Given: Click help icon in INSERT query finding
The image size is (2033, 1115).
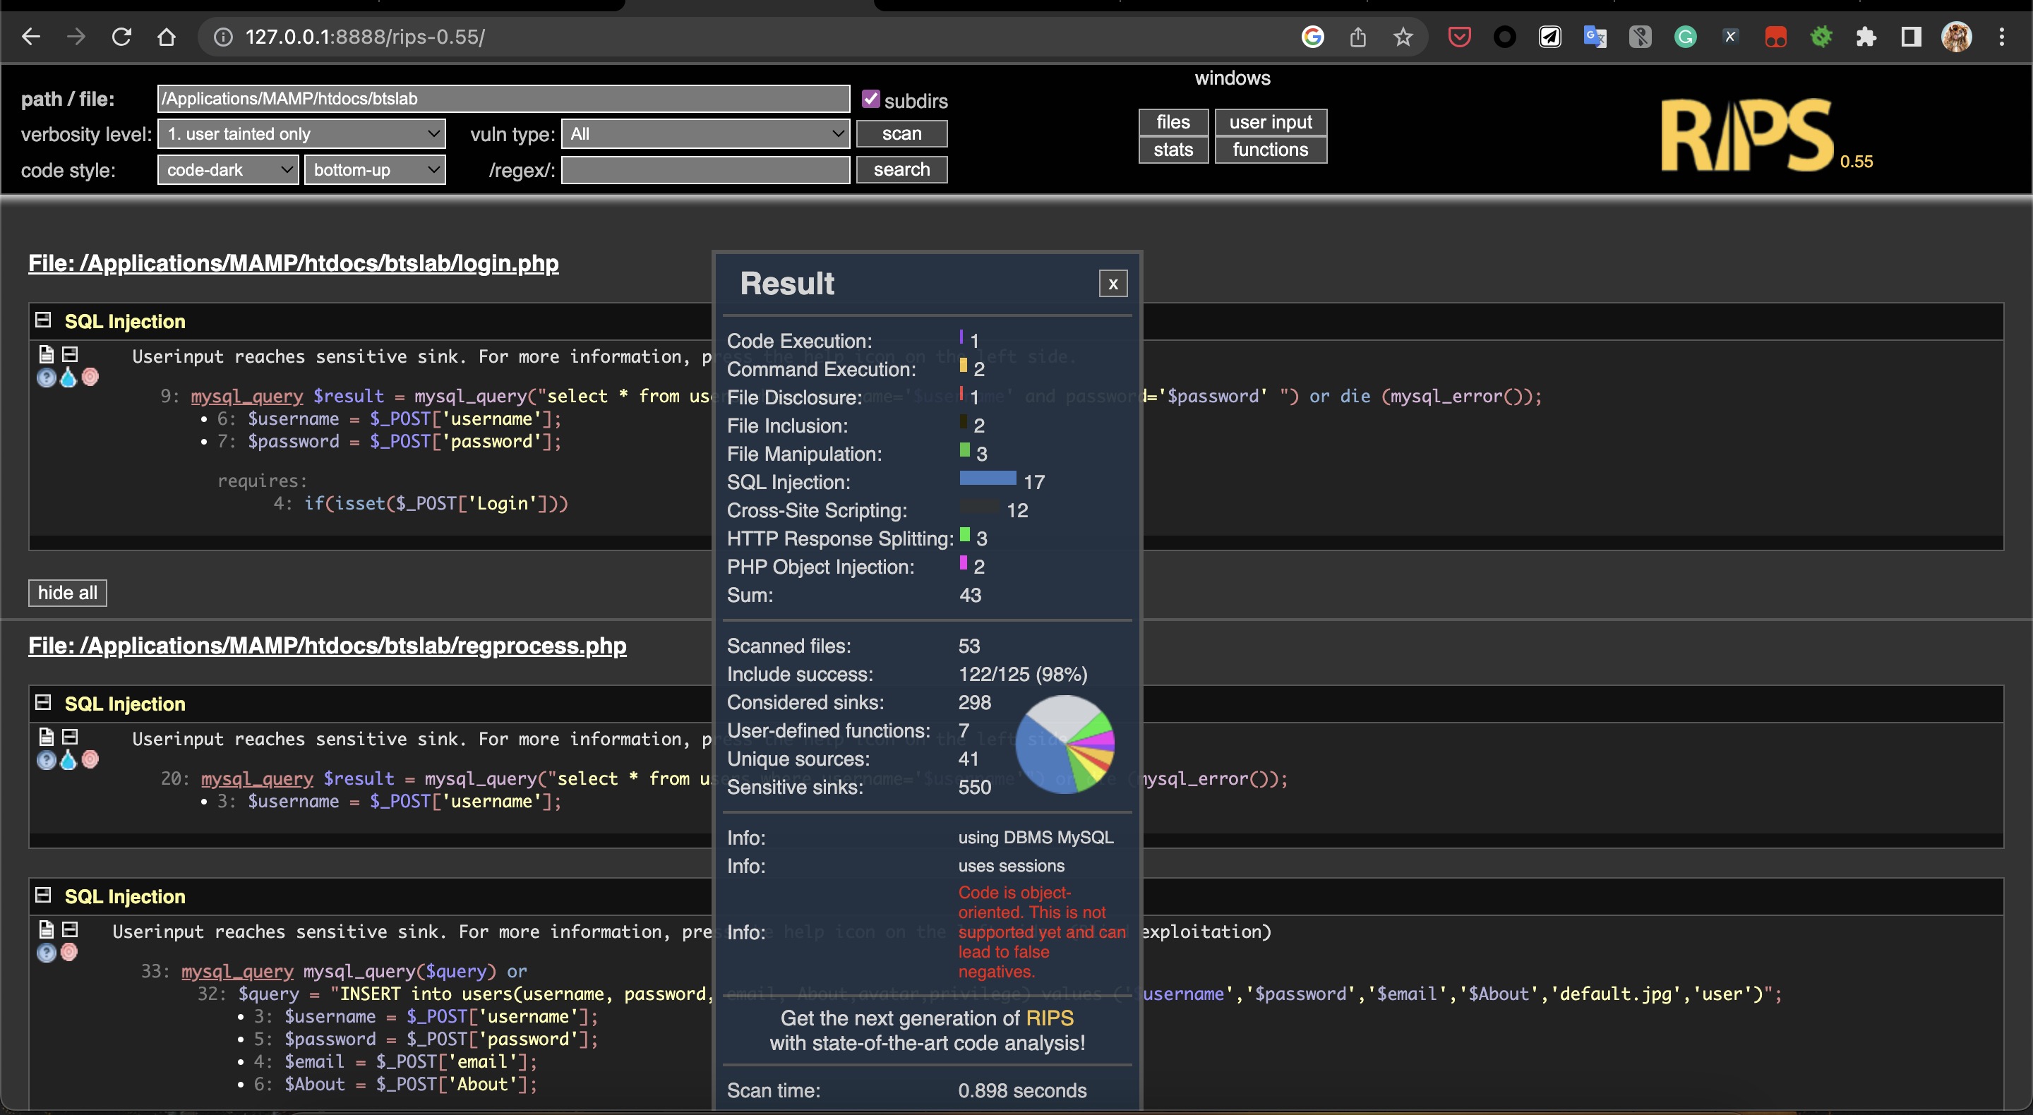Looking at the screenshot, I should click(x=46, y=953).
